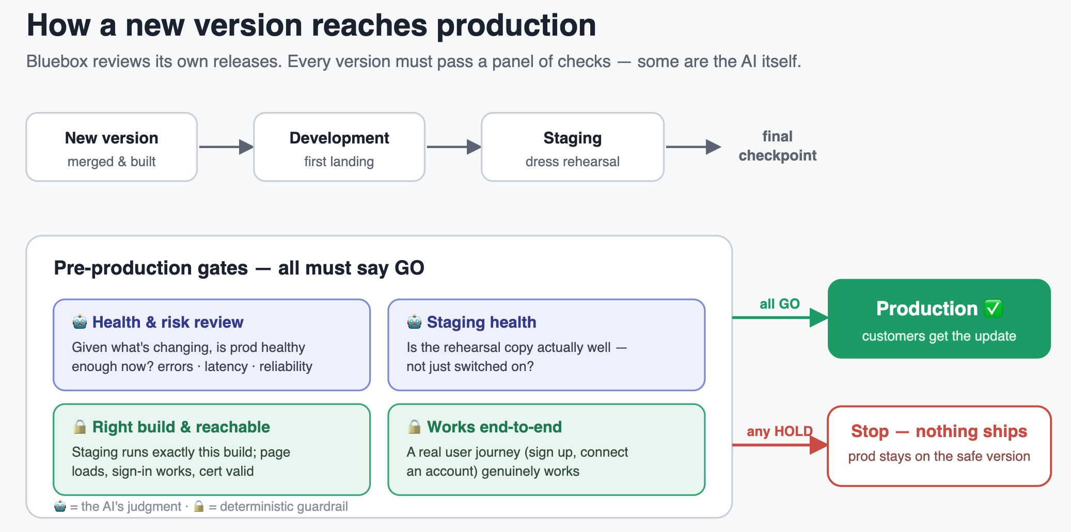Click the legend text 'deterministic guardrail'

pos(284,507)
